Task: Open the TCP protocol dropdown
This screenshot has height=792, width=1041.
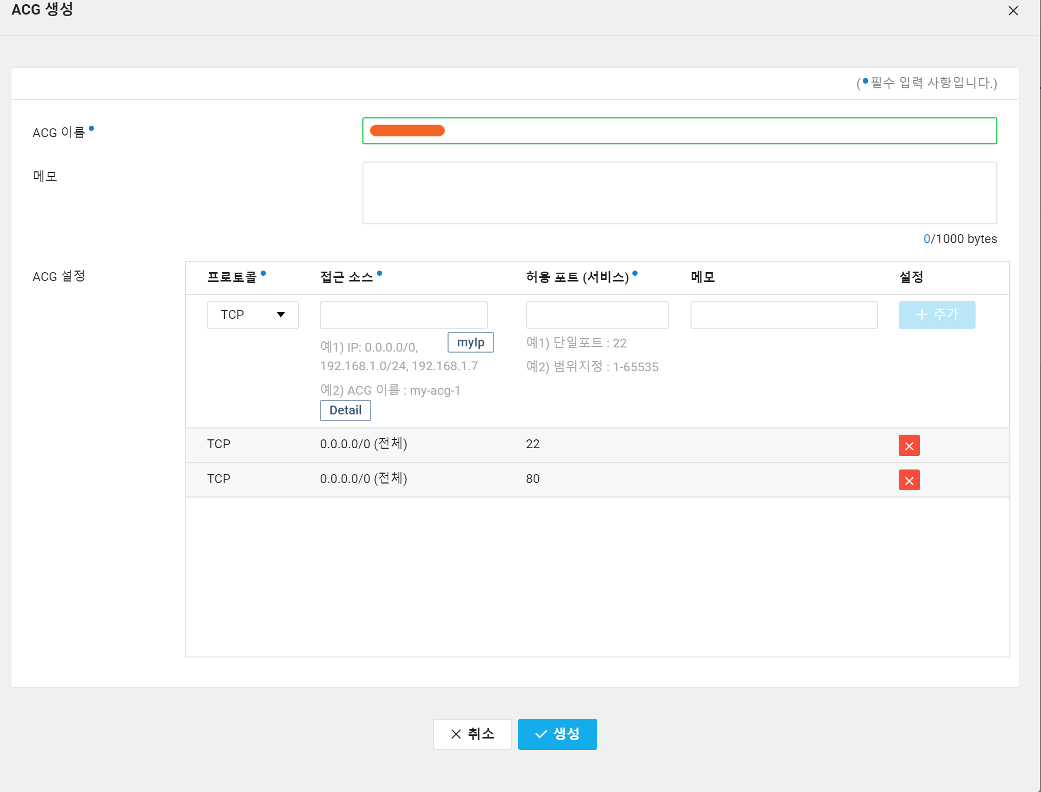Action: 253,315
